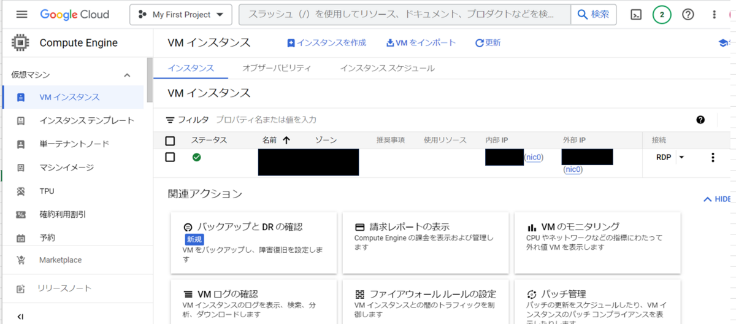Open the filter help icon

pyautogui.click(x=700, y=120)
